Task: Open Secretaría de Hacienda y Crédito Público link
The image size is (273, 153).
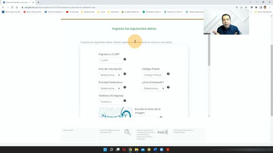Action: click(183, 131)
